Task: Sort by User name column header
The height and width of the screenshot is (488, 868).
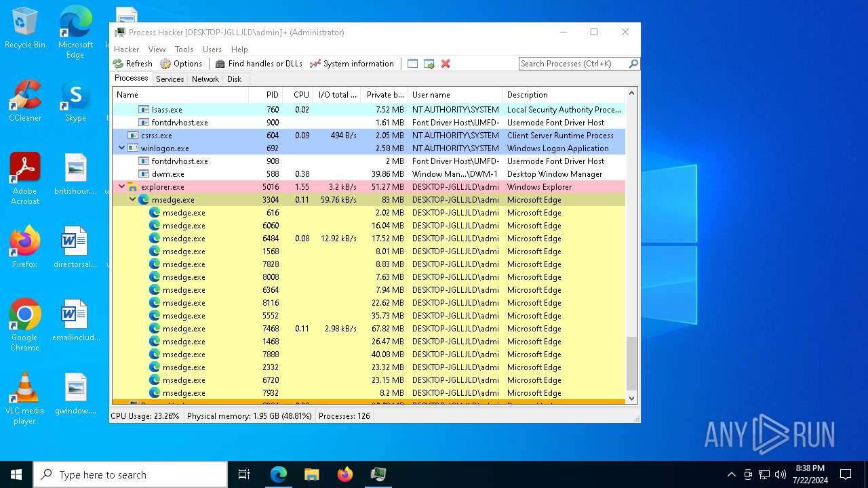Action: 455,95
